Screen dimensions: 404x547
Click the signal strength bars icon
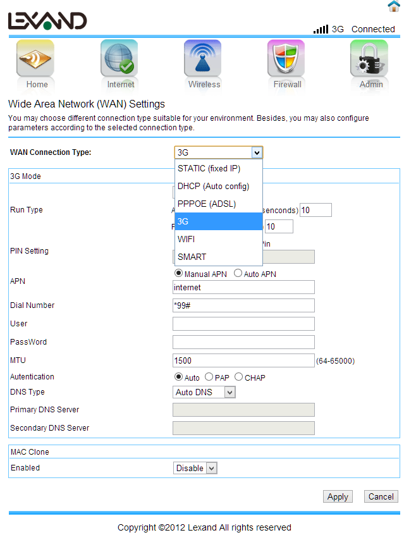click(x=321, y=29)
